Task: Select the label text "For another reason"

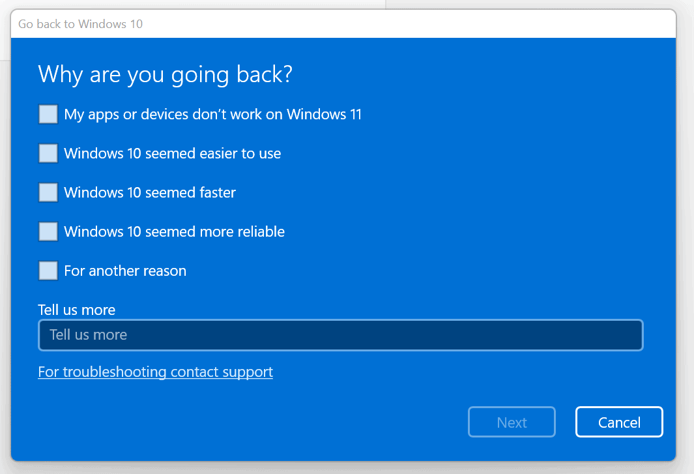Action: (x=124, y=271)
